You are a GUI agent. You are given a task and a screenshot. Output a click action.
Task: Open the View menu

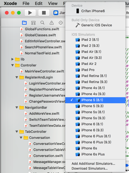pyautogui.click(x=53, y=4)
